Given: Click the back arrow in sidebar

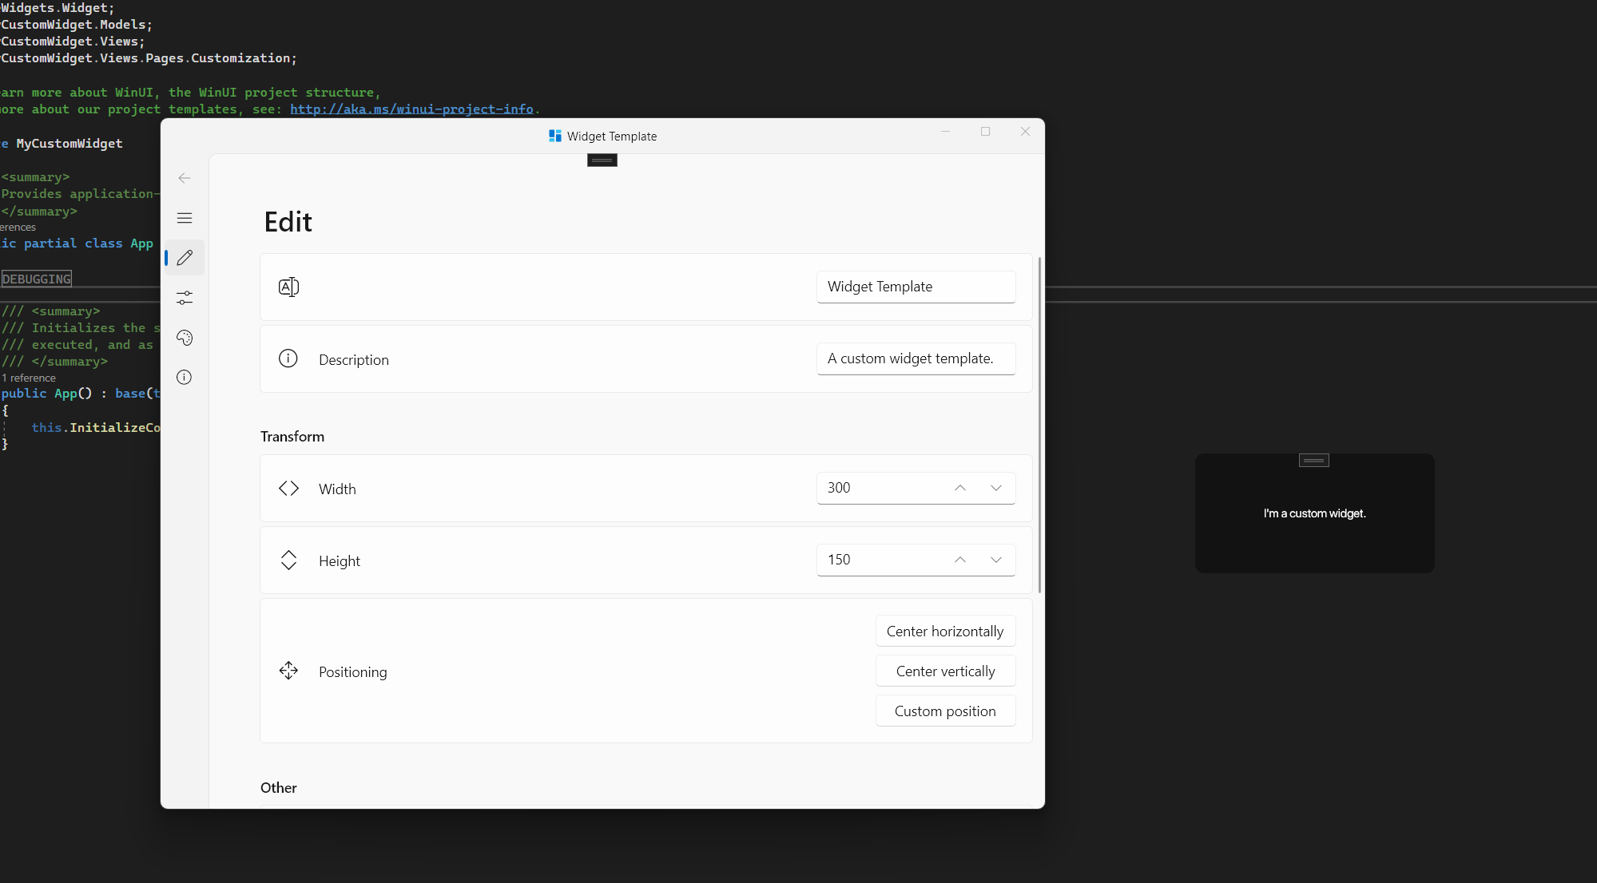Looking at the screenshot, I should tap(185, 178).
